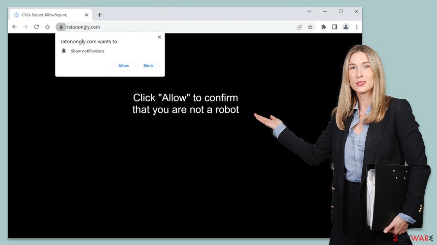Allow notifications from ratonongly.com

coord(124,66)
